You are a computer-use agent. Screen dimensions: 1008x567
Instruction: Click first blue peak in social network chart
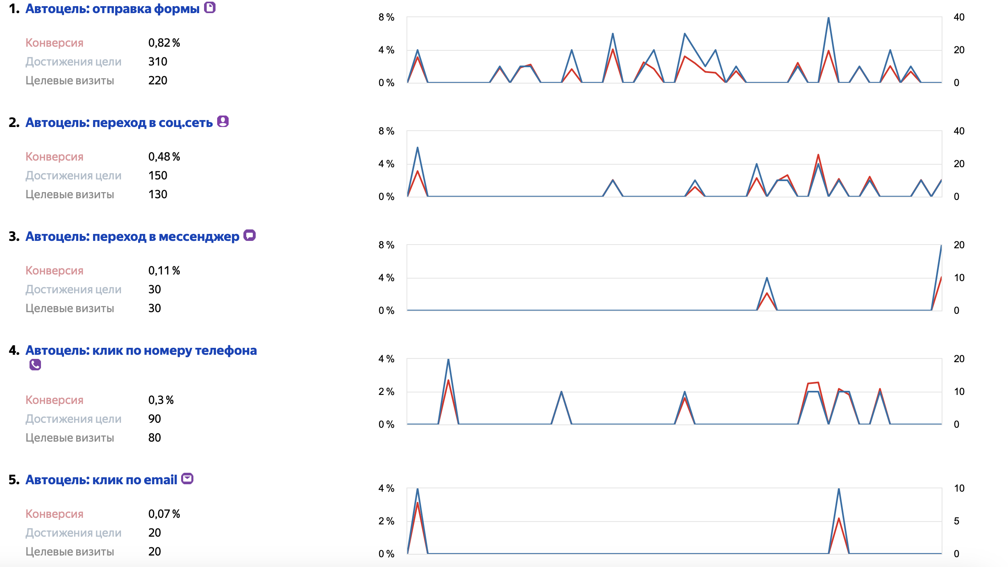(418, 148)
